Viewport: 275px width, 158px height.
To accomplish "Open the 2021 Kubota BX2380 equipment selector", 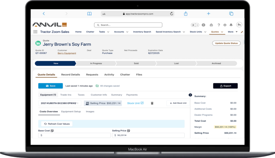I will [x=60, y=103].
